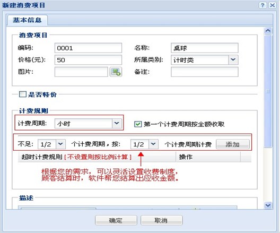Screen dimensions: 280x233
Task: Click the help question mark icon
Action: coord(262,5)
